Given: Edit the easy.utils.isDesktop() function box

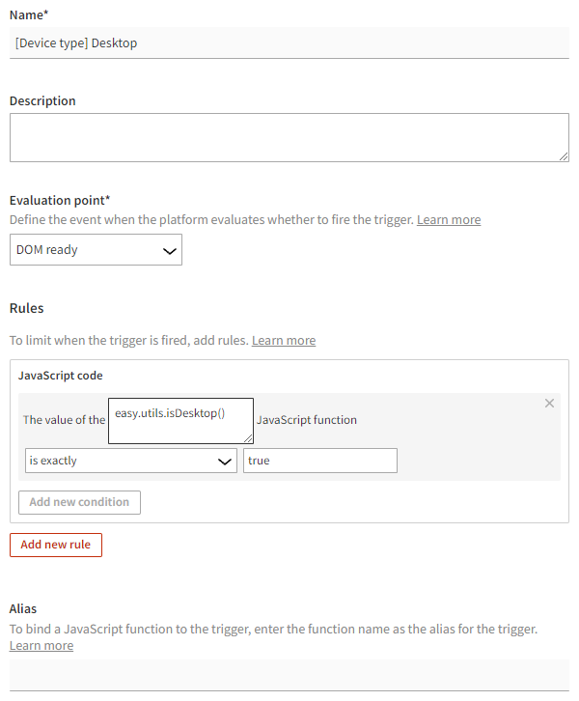Looking at the screenshot, I should (x=179, y=420).
